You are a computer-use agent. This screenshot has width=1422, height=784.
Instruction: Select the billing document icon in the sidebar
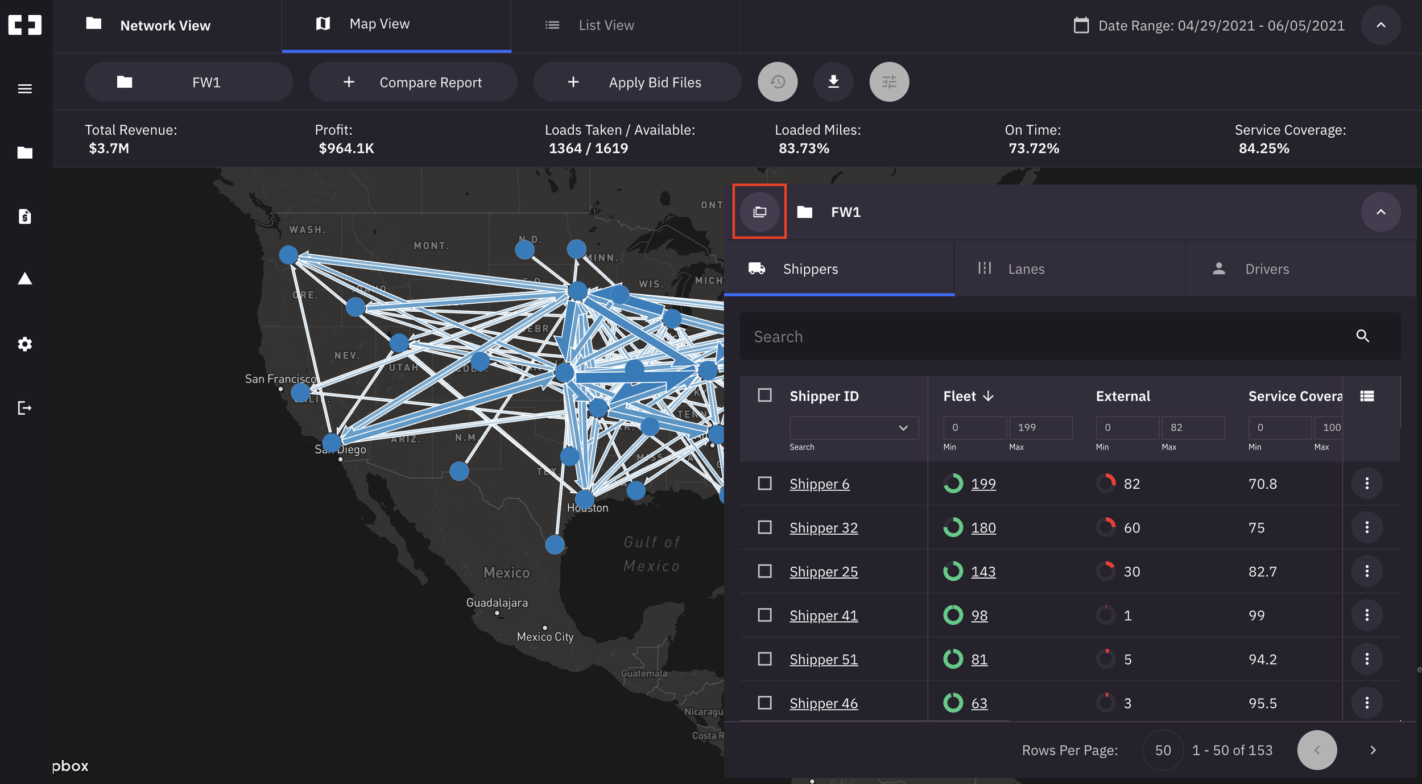[24, 217]
